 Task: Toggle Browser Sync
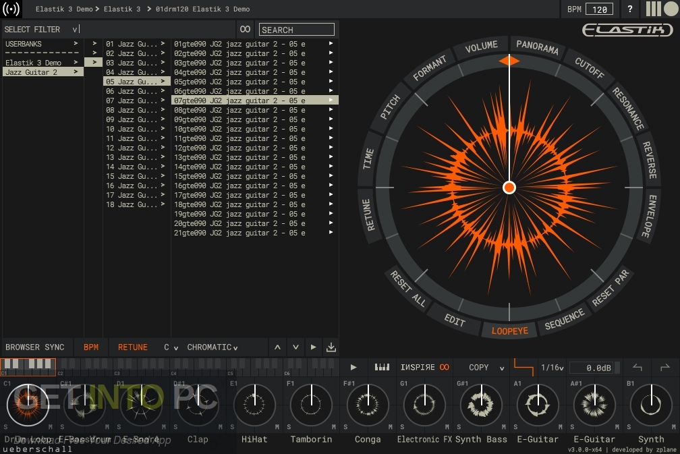(x=34, y=347)
